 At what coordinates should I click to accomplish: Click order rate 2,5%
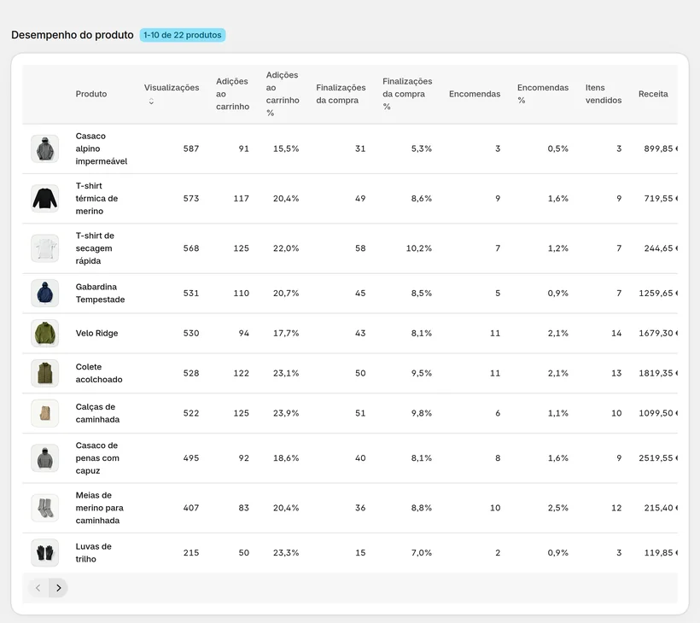[558, 508]
